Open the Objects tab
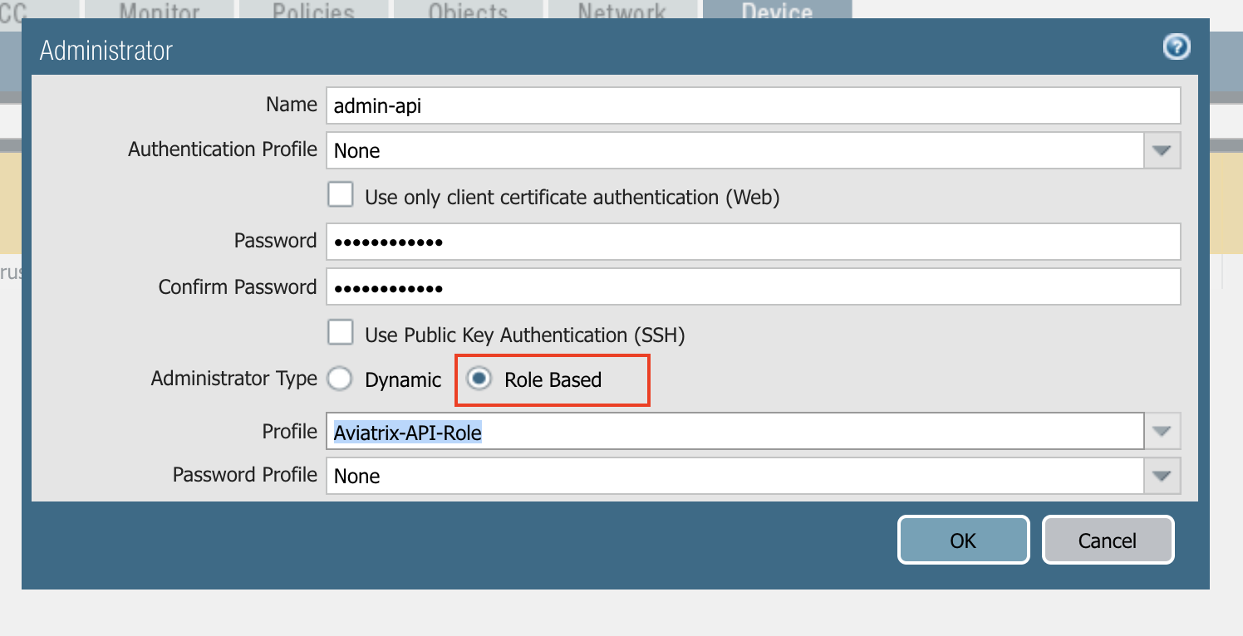 [467, 11]
